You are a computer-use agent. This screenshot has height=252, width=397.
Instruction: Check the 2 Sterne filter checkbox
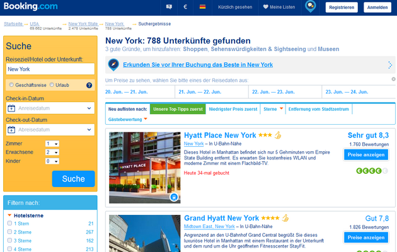click(x=9, y=232)
